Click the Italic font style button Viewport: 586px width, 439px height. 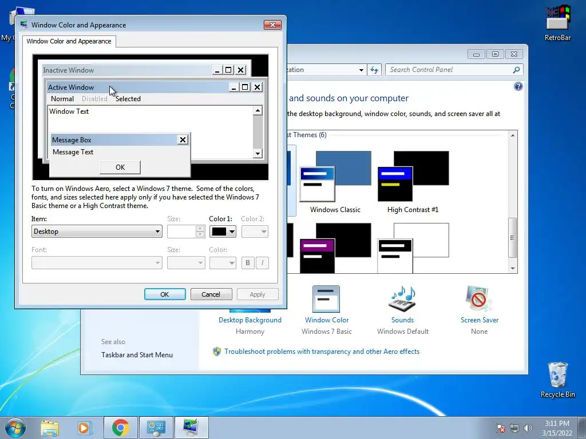[x=262, y=263]
